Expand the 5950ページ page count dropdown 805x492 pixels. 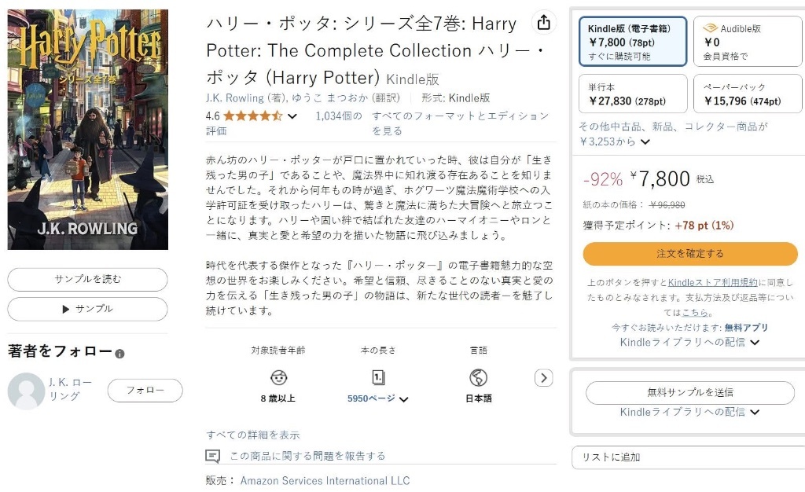[404, 399]
